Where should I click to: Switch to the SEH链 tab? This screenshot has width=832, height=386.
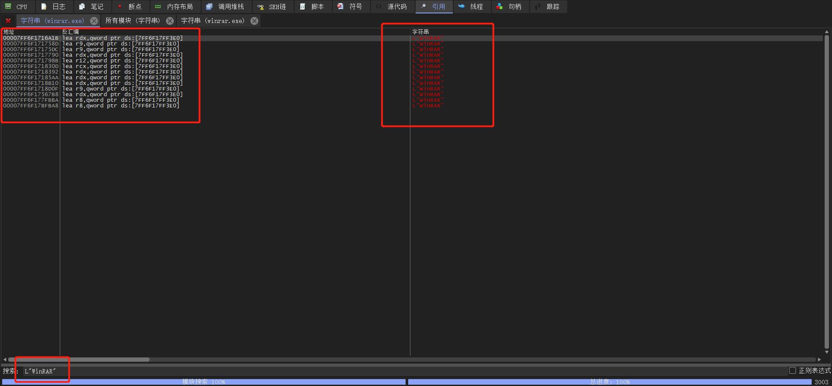click(273, 6)
